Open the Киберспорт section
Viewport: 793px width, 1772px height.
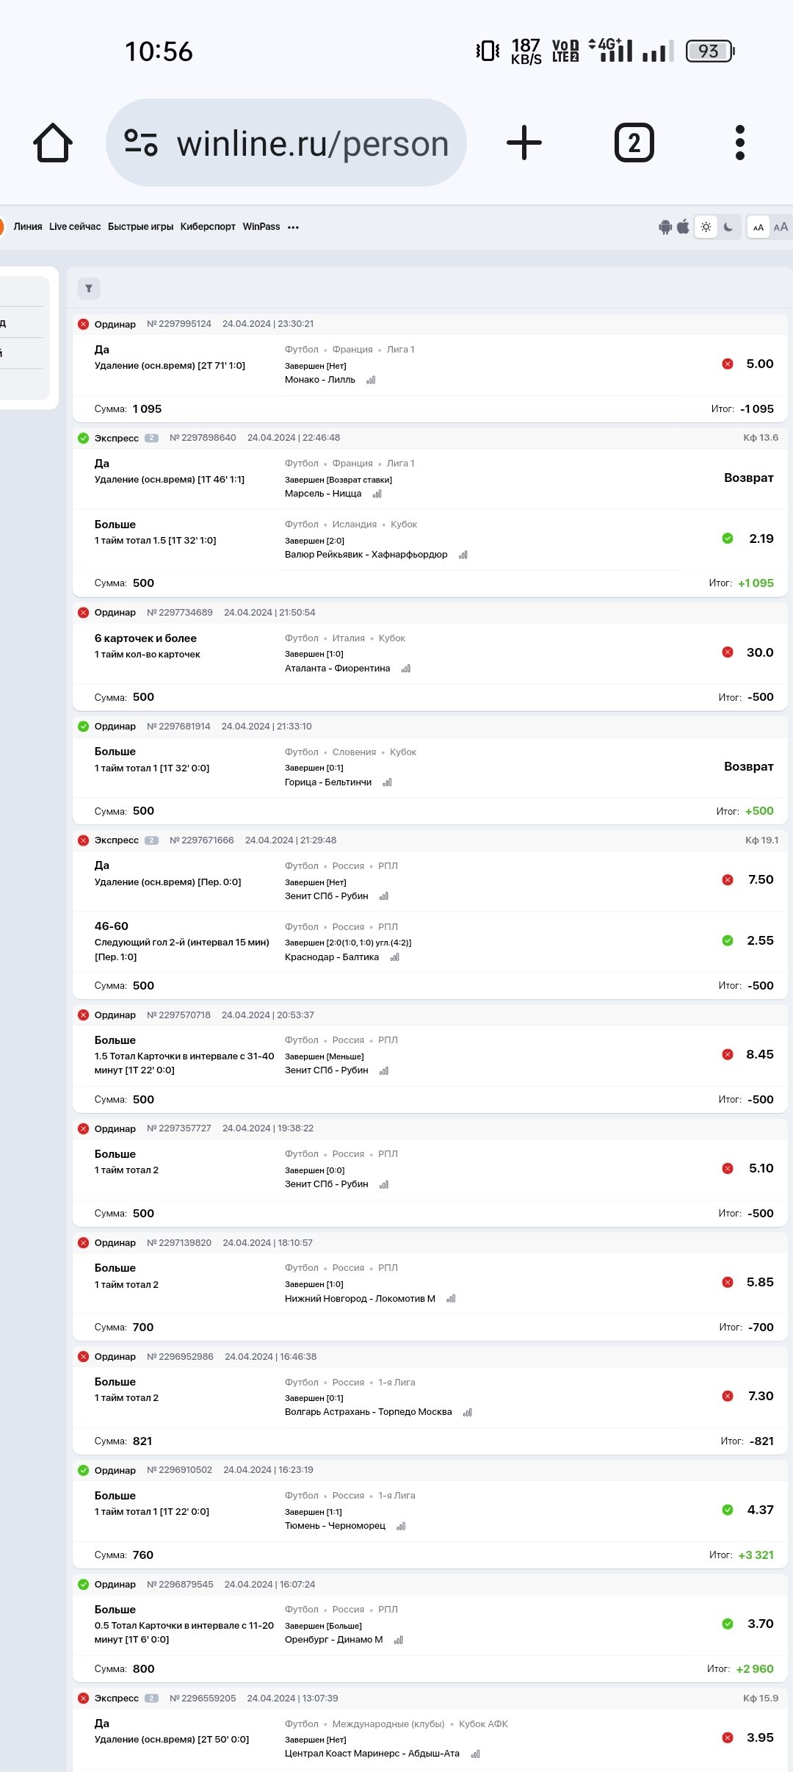(208, 227)
